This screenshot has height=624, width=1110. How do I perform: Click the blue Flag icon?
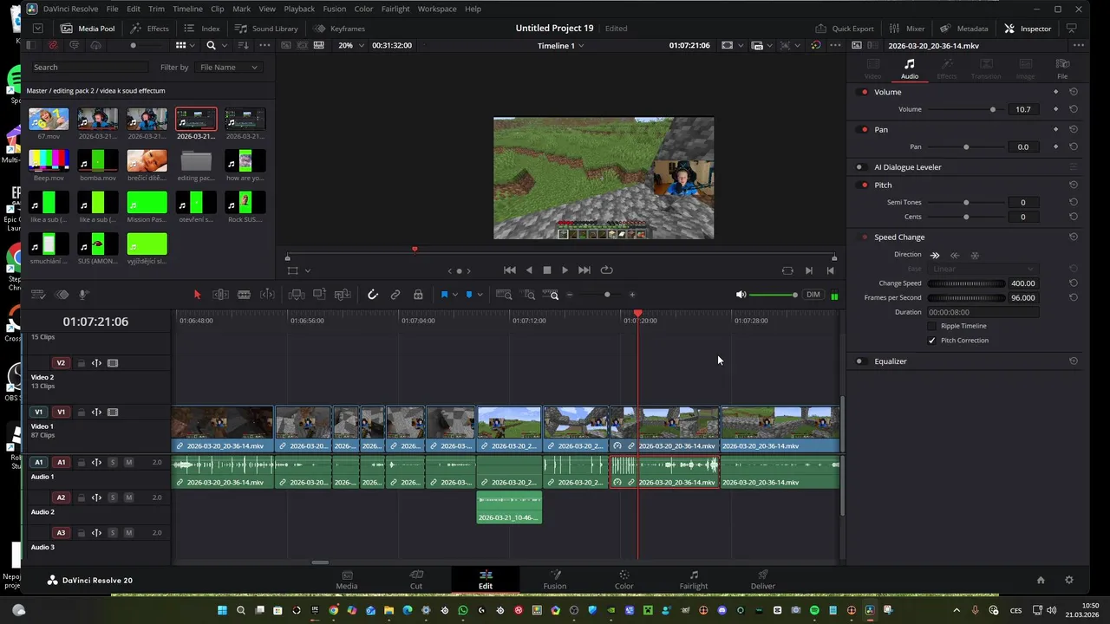444,295
